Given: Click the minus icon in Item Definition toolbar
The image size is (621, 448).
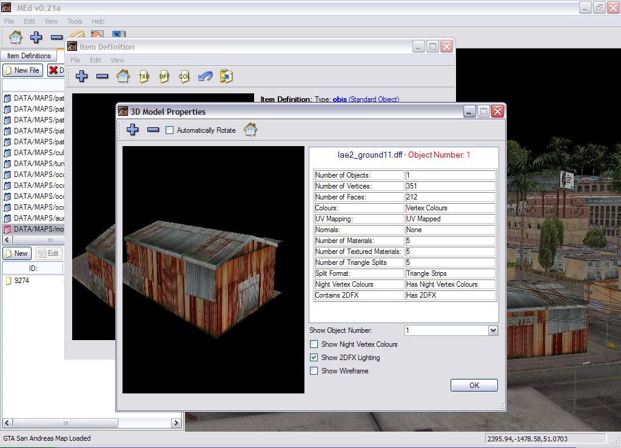Looking at the screenshot, I should (102, 76).
